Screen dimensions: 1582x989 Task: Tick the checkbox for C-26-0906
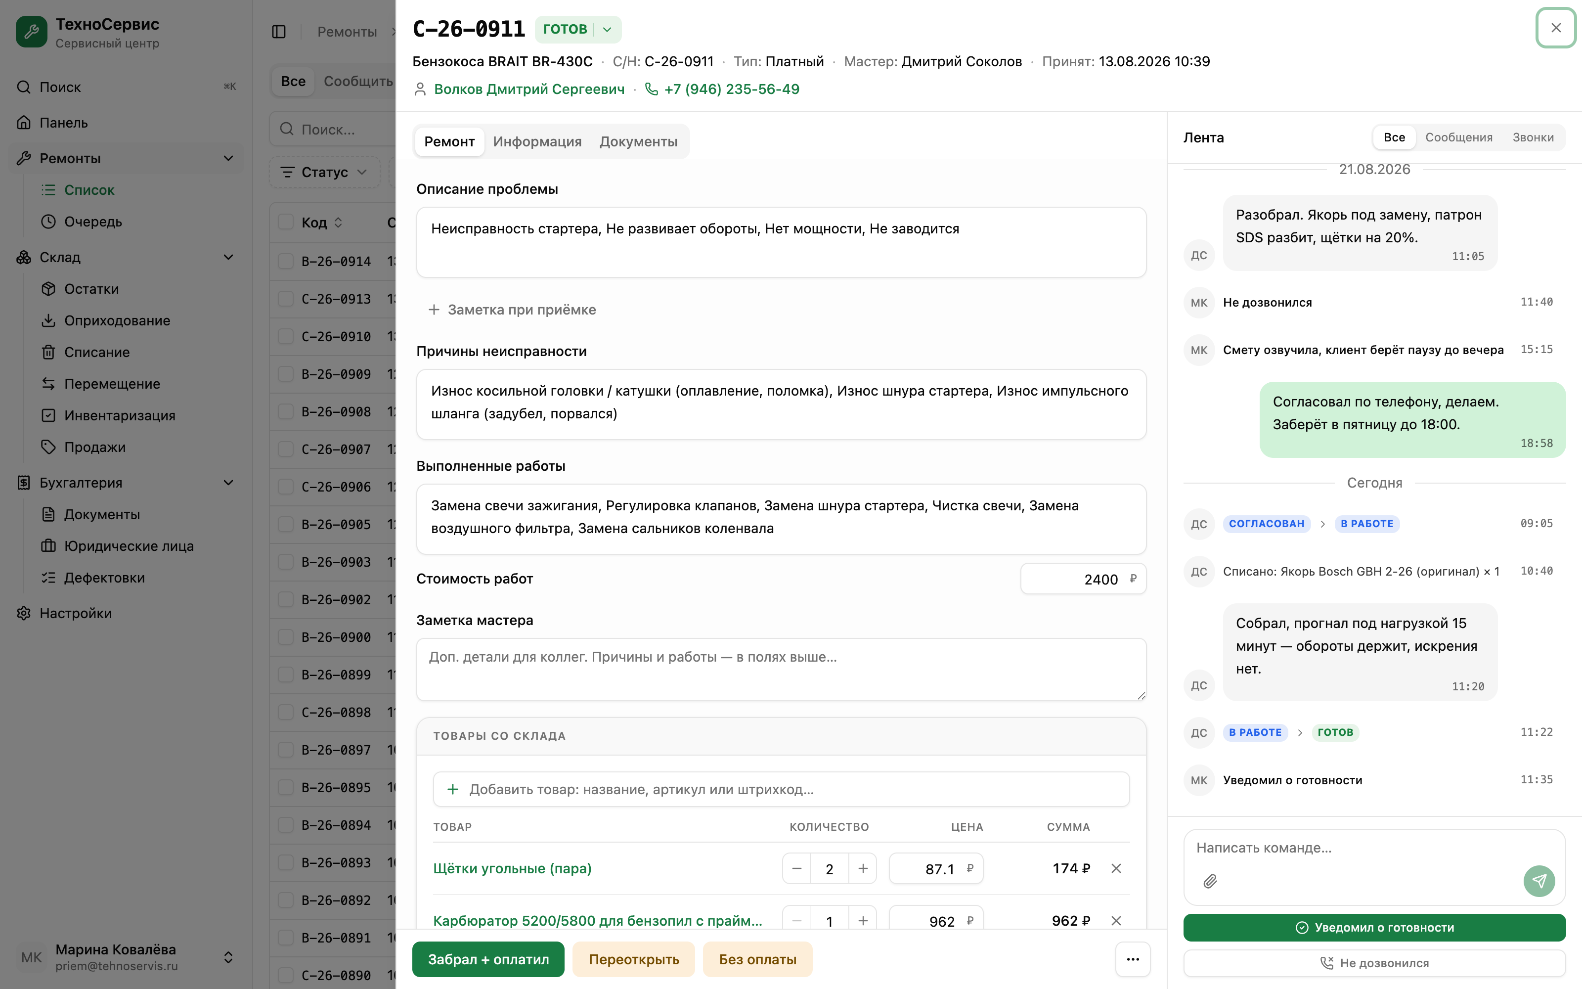(286, 487)
